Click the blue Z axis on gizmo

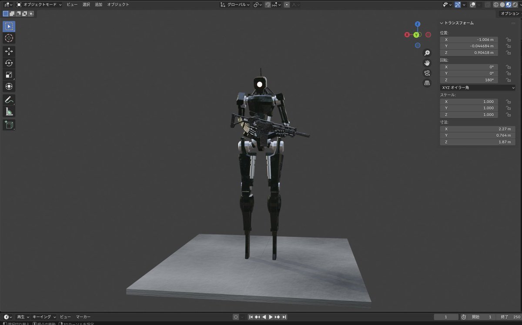(418, 24)
